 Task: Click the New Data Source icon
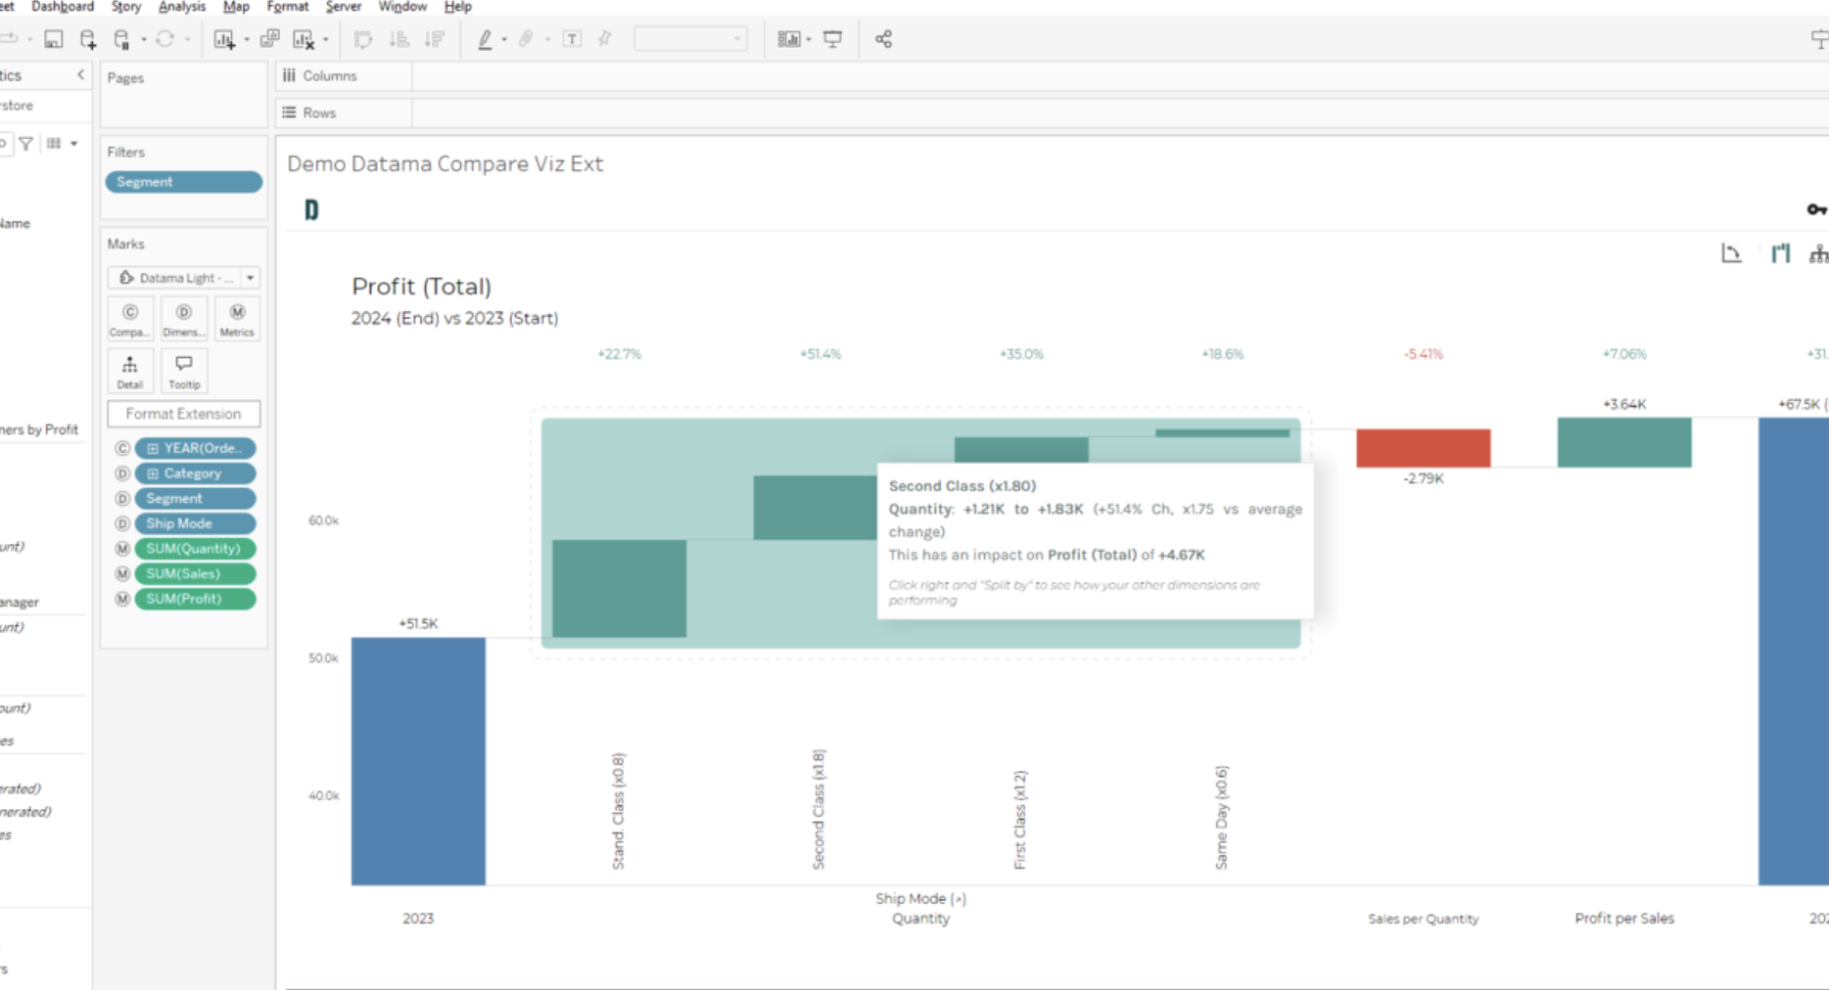[x=88, y=39]
